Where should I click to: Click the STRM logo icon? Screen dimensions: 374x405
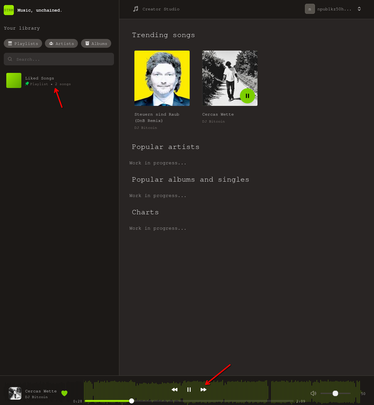click(9, 10)
